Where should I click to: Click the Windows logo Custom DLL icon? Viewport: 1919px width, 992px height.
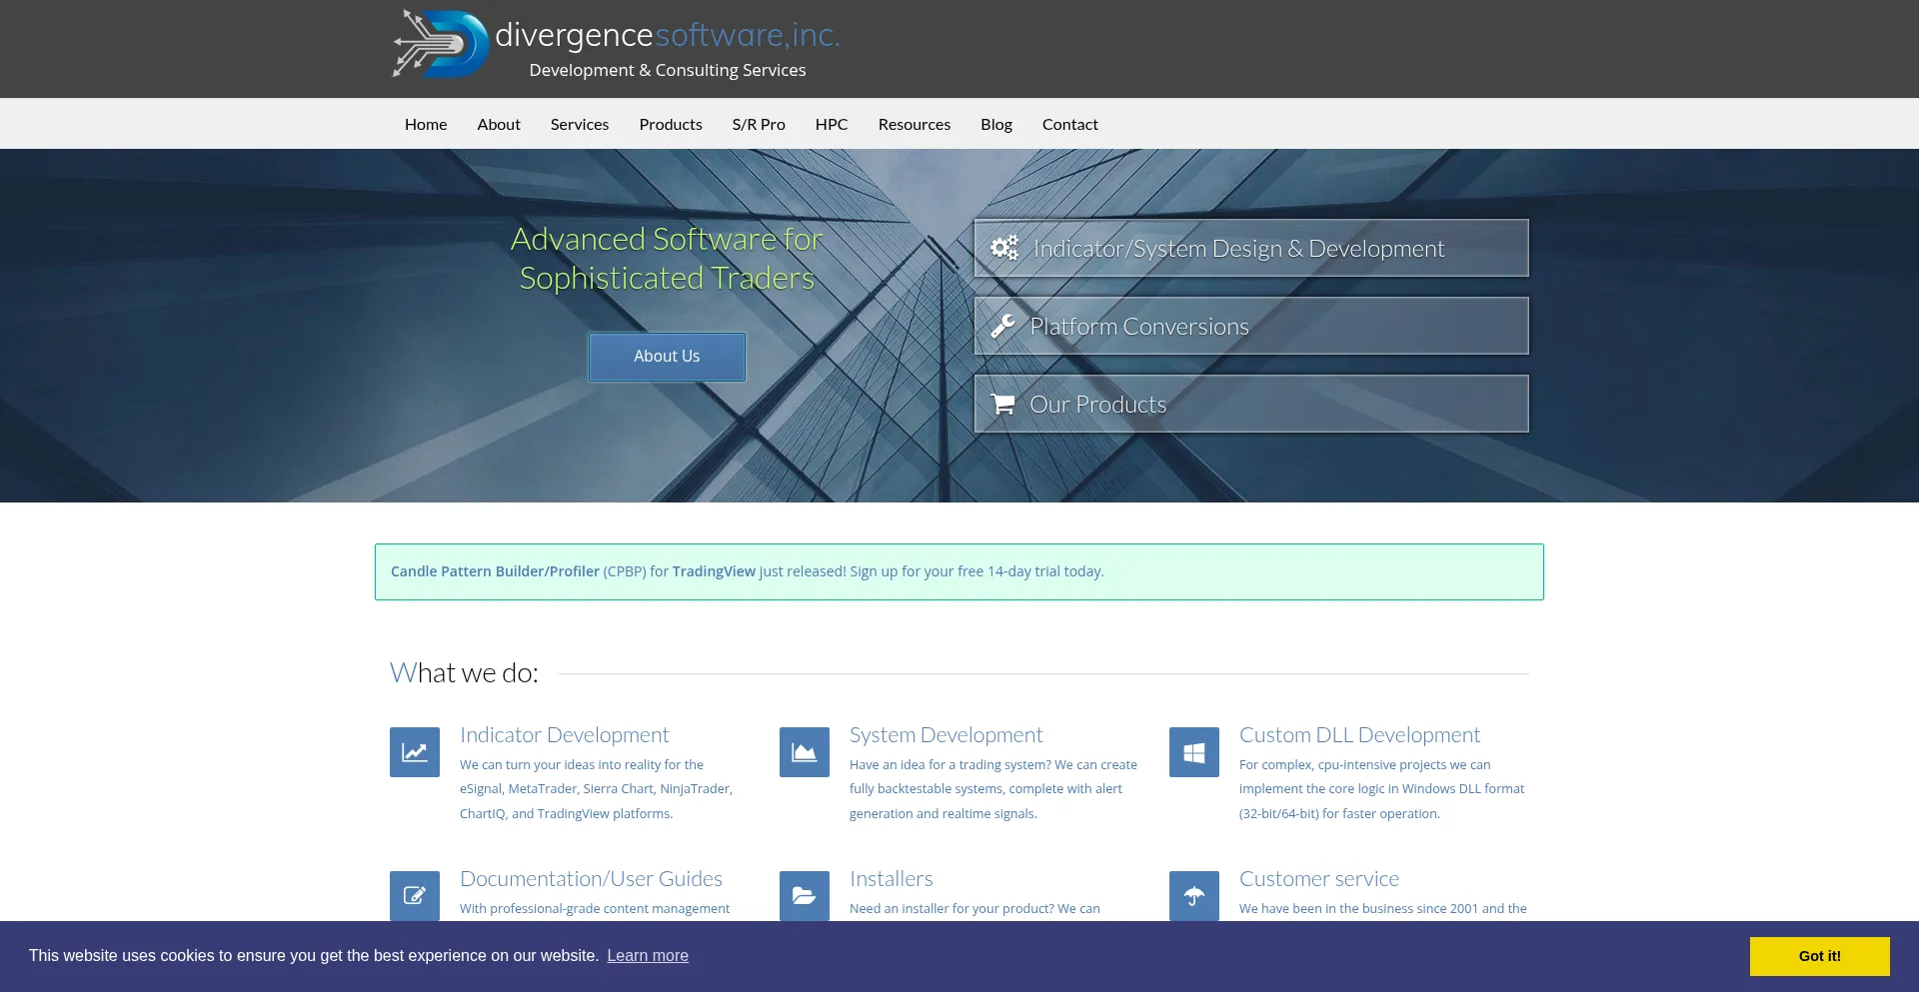pos(1194,752)
